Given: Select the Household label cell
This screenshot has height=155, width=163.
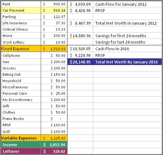Looking at the screenshot, I should tap(21, 81).
